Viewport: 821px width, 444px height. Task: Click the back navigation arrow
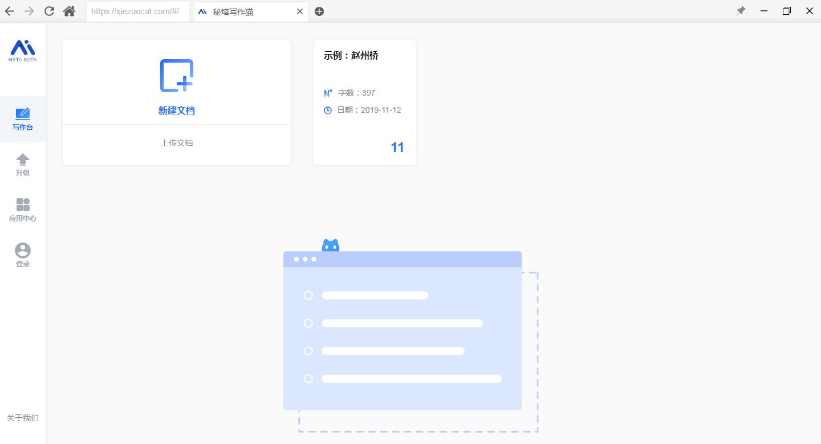[x=9, y=11]
